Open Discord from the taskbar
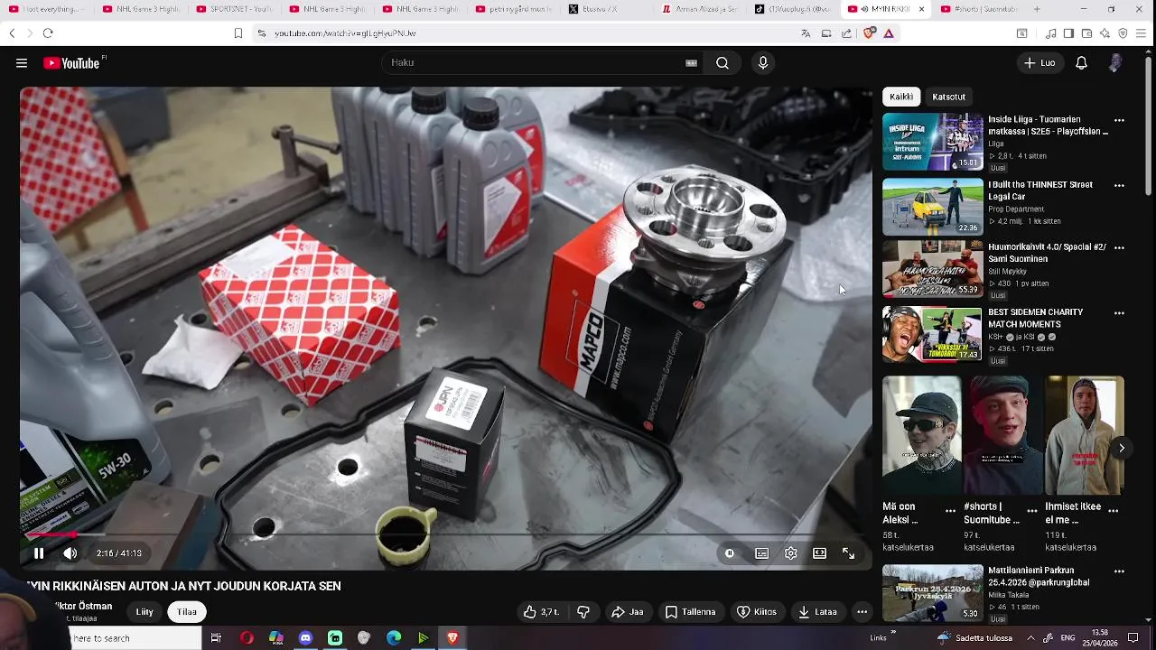 coord(305,638)
